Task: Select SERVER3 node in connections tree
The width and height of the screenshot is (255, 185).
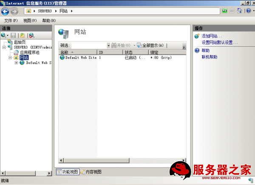Action: (x=33, y=47)
